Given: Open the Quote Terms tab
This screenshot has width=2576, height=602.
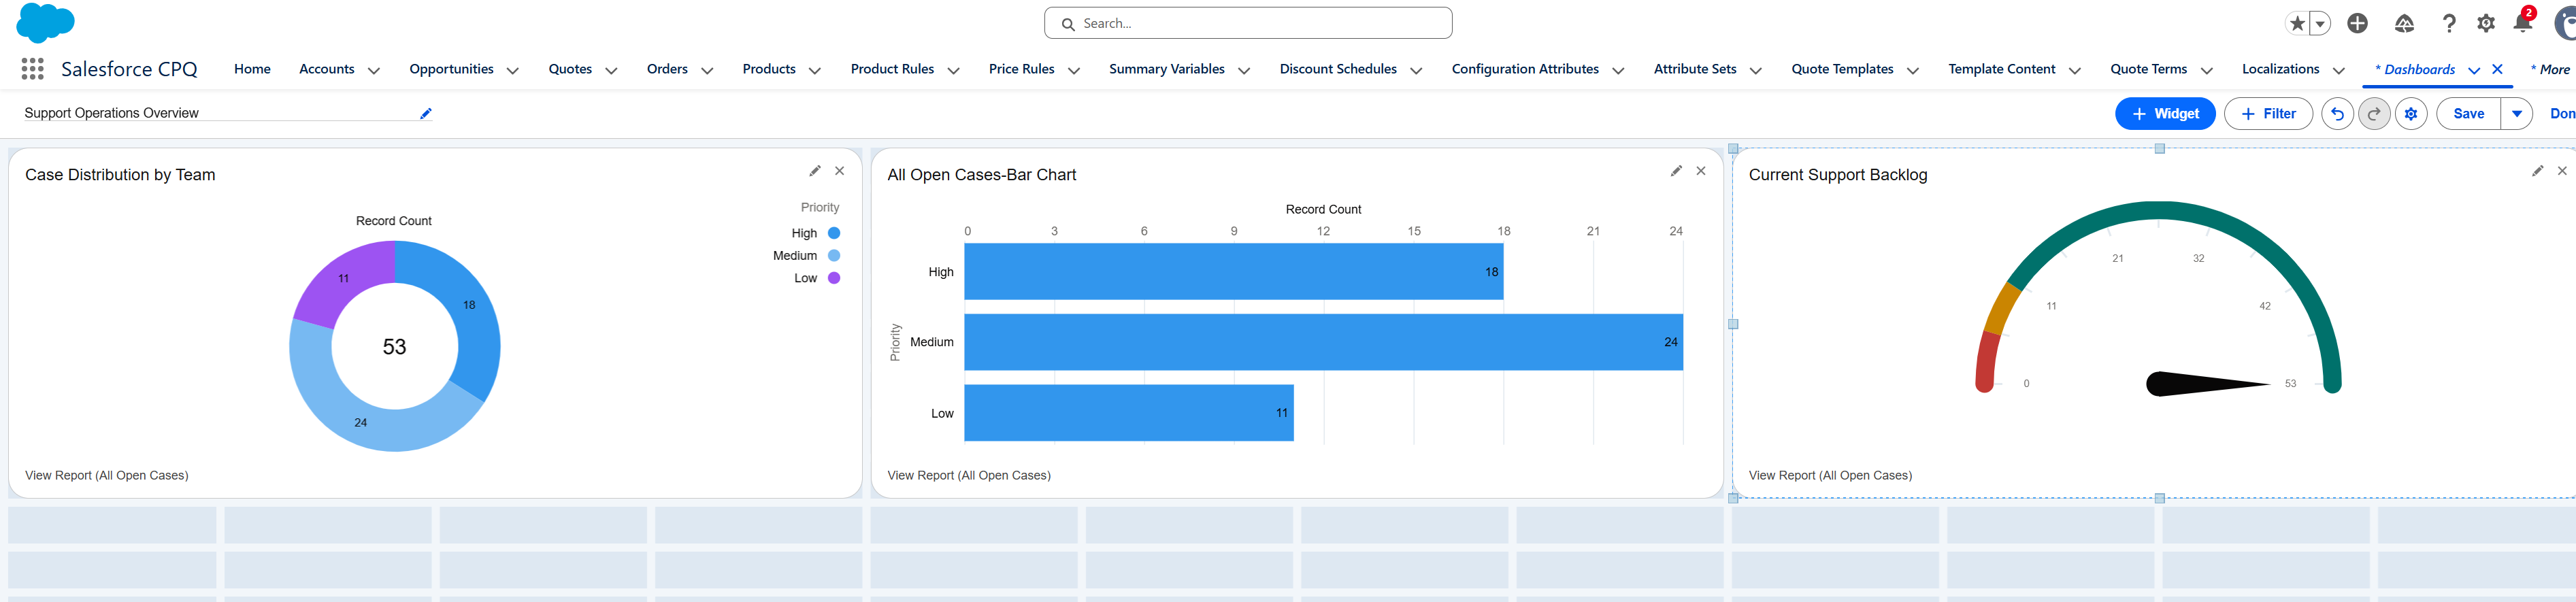Looking at the screenshot, I should point(2148,69).
